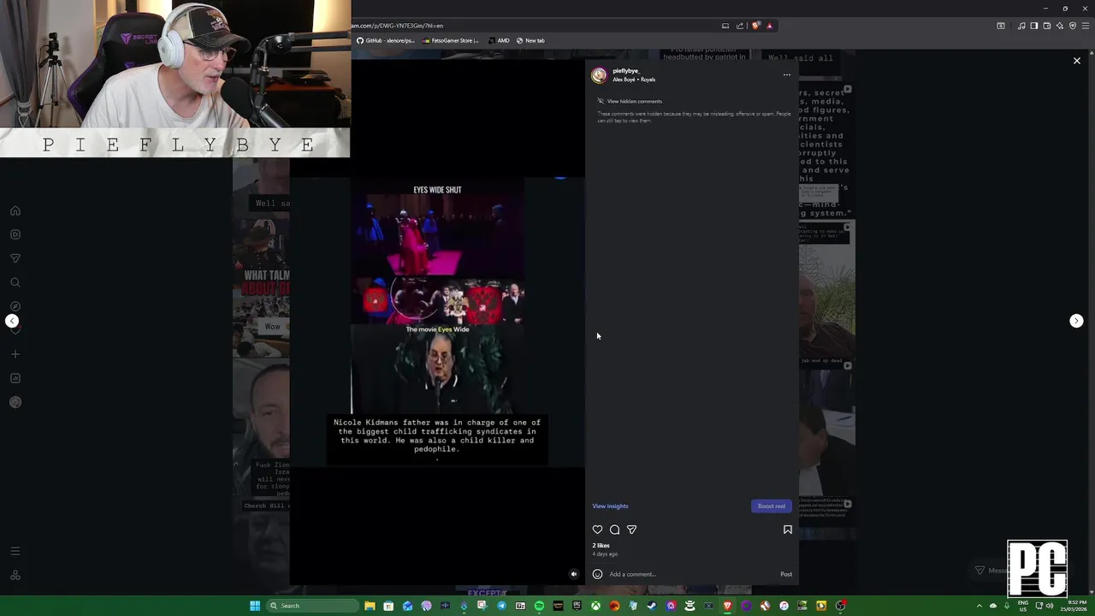Open Instagram Home in the left sidebar
The width and height of the screenshot is (1095, 616).
(15, 210)
